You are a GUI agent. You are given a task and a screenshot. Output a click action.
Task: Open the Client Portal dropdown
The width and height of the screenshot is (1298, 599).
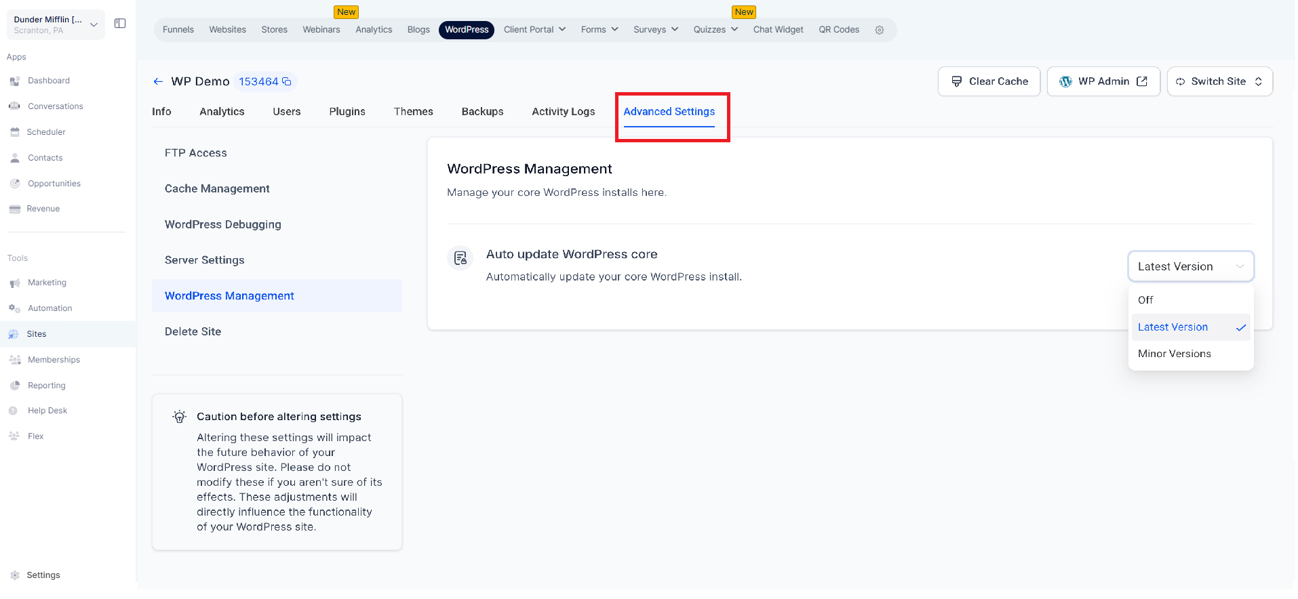[x=534, y=30]
